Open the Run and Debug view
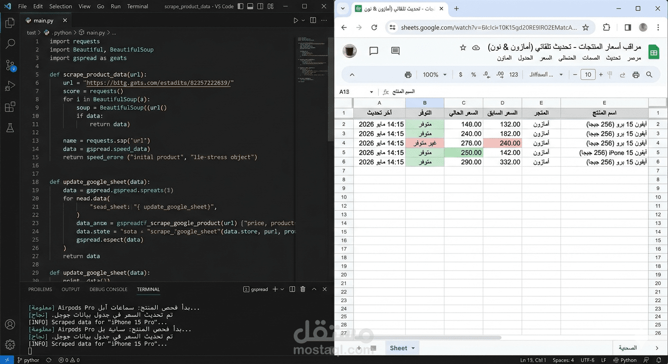 [10, 86]
